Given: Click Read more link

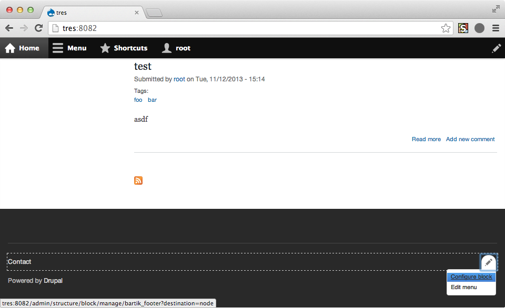Looking at the screenshot, I should (x=427, y=139).
